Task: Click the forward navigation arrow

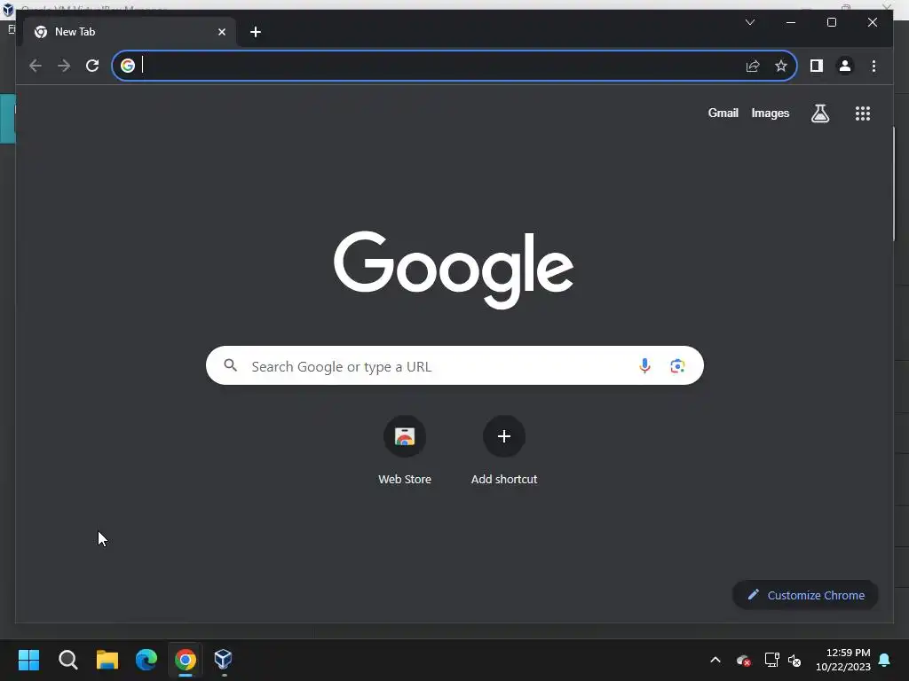Action: coord(64,66)
